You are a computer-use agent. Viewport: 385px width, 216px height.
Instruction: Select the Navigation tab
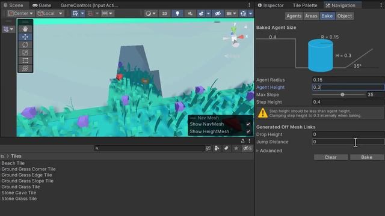pos(340,5)
